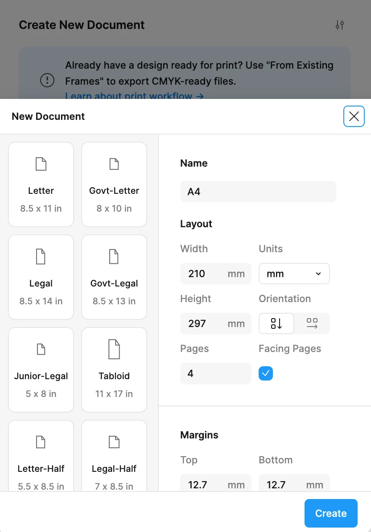Select portrait orientation
This screenshot has height=532, width=371.
click(x=276, y=323)
